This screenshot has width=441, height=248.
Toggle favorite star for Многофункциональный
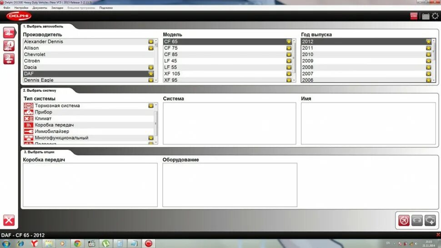tap(151, 138)
